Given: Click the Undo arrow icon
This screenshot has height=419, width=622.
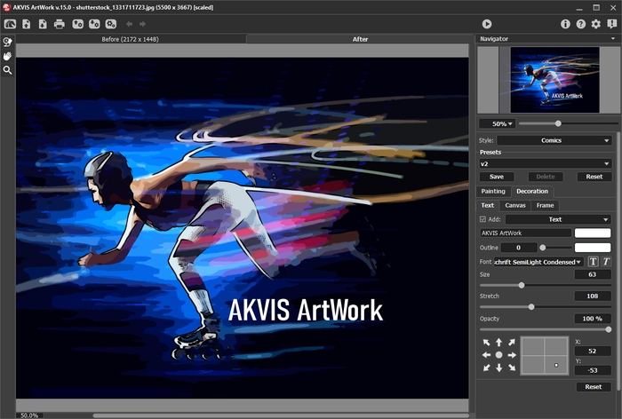Looking at the screenshot, I should [130, 24].
